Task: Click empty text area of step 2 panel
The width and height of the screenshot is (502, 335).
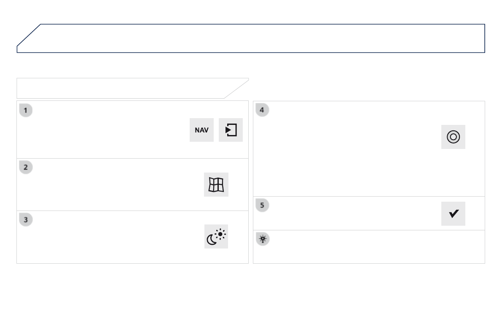Action: 110,186
